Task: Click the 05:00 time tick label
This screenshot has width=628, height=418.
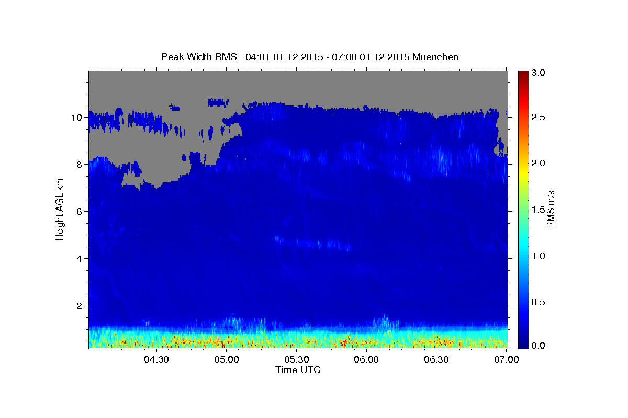Action: [x=227, y=360]
